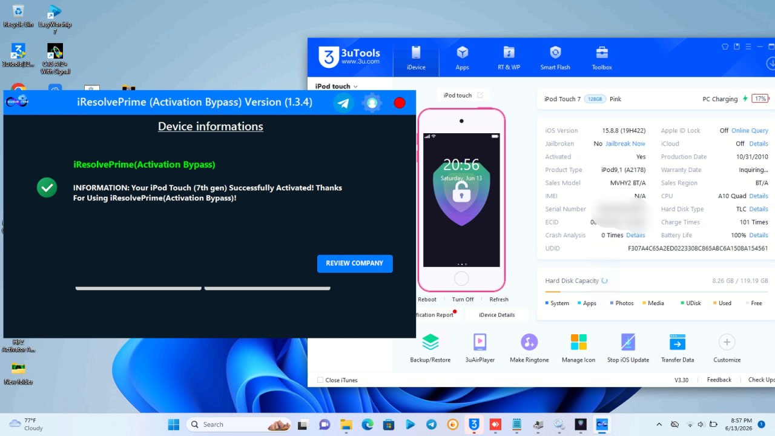Open the 3uTools title bar menu icon

tap(749, 47)
